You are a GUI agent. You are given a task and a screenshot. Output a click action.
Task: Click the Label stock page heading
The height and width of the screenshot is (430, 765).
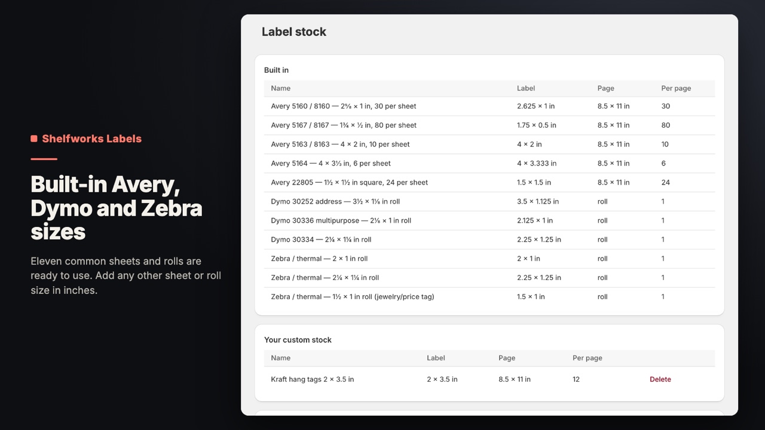point(294,32)
